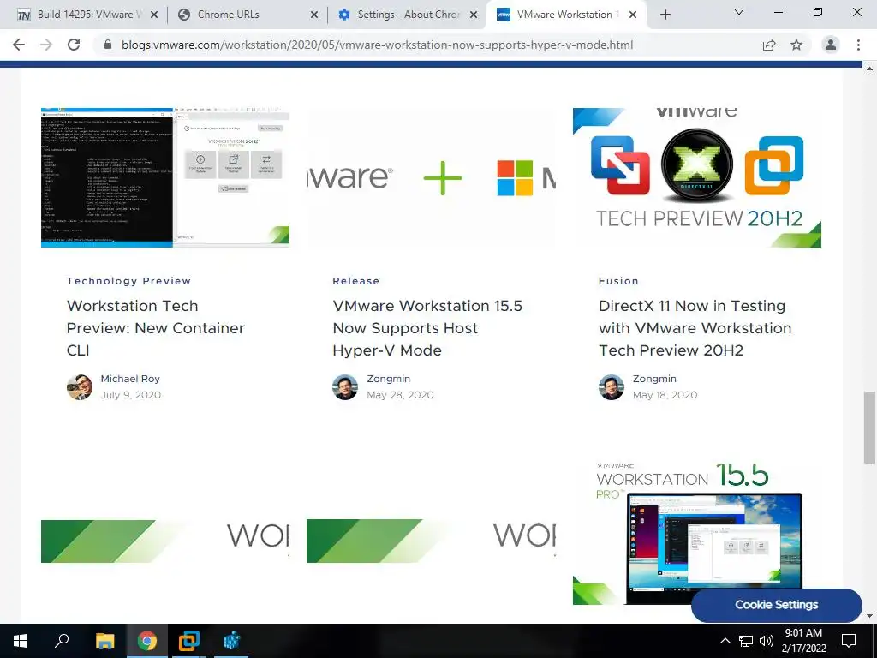Switch to Settings - About Chrome tab
877x658 pixels.
coord(409,15)
